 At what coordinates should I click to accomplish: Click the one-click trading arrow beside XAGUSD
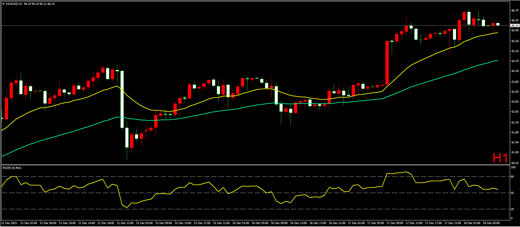pyautogui.click(x=3, y=4)
